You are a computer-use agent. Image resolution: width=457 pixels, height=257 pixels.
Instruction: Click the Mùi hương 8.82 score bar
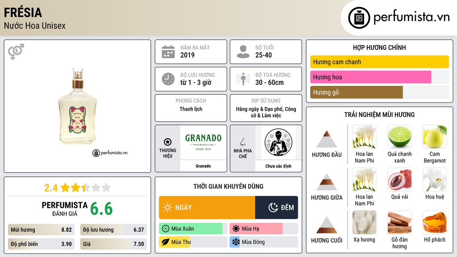pyautogui.click(x=41, y=230)
